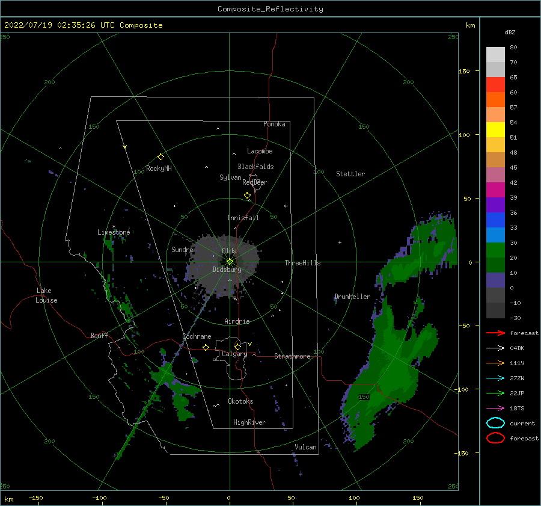
Task: Click the Blackfalds label
Action: point(255,167)
